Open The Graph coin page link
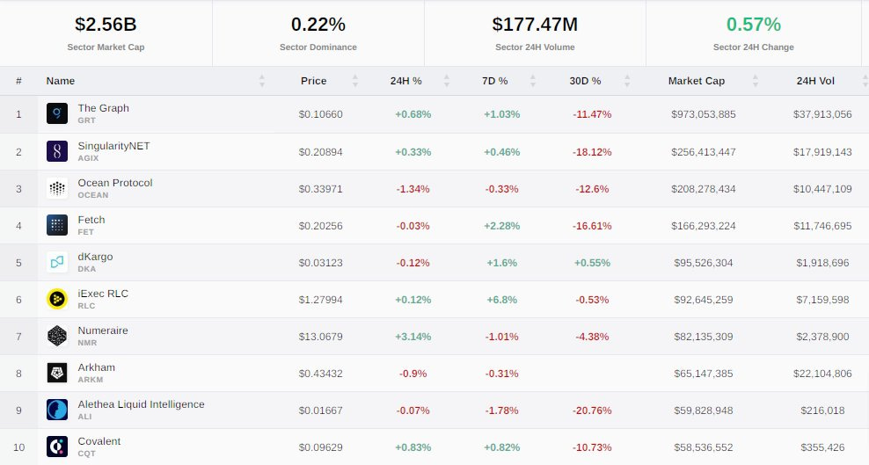 (x=103, y=108)
